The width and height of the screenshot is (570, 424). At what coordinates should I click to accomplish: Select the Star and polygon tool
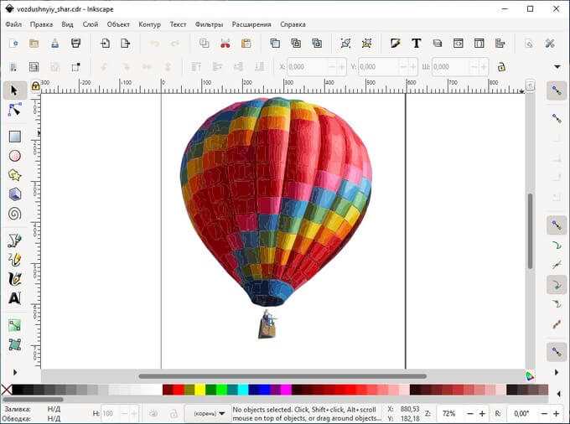click(14, 175)
